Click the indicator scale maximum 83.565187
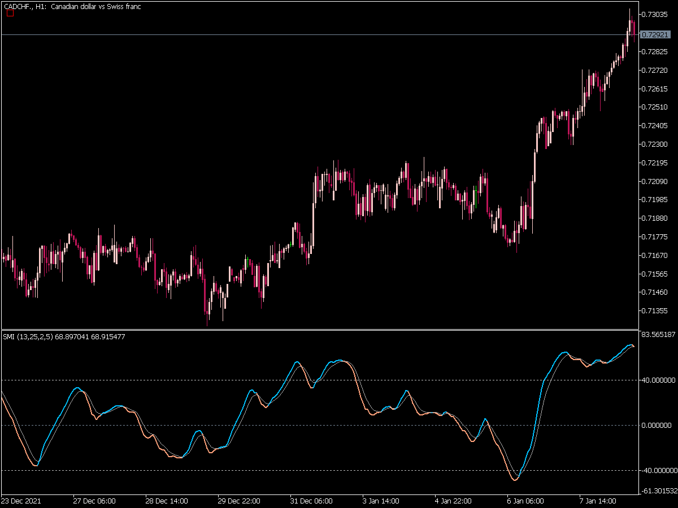The image size is (678, 508). 659,335
